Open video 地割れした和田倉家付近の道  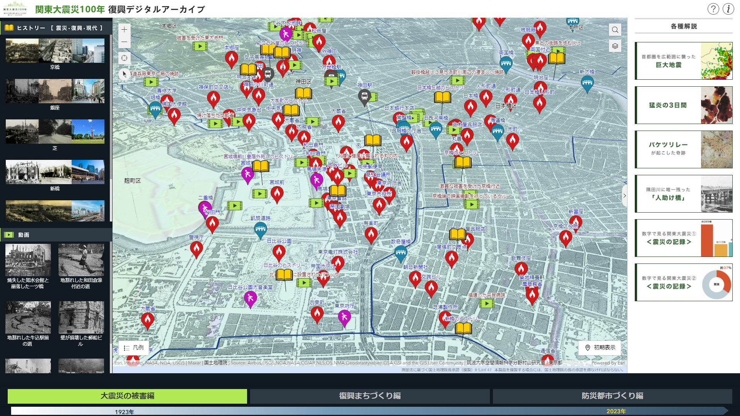click(81, 260)
